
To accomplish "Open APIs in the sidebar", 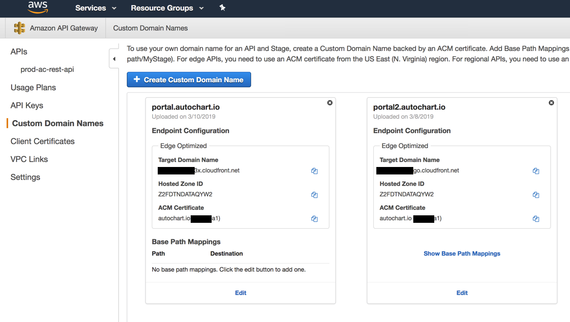I will pyautogui.click(x=19, y=51).
